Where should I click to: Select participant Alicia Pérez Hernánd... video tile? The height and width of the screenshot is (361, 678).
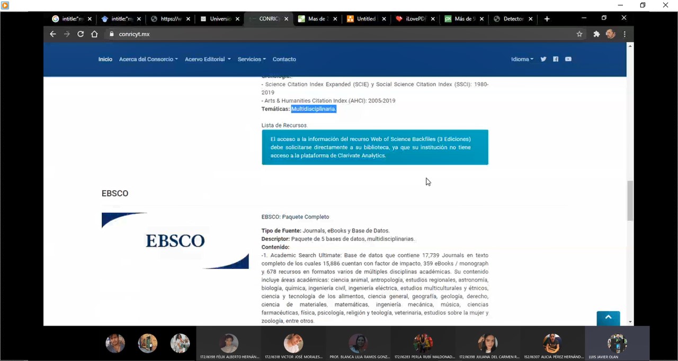552,344
